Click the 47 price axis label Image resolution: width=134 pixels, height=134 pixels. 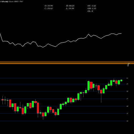tap(127, 99)
